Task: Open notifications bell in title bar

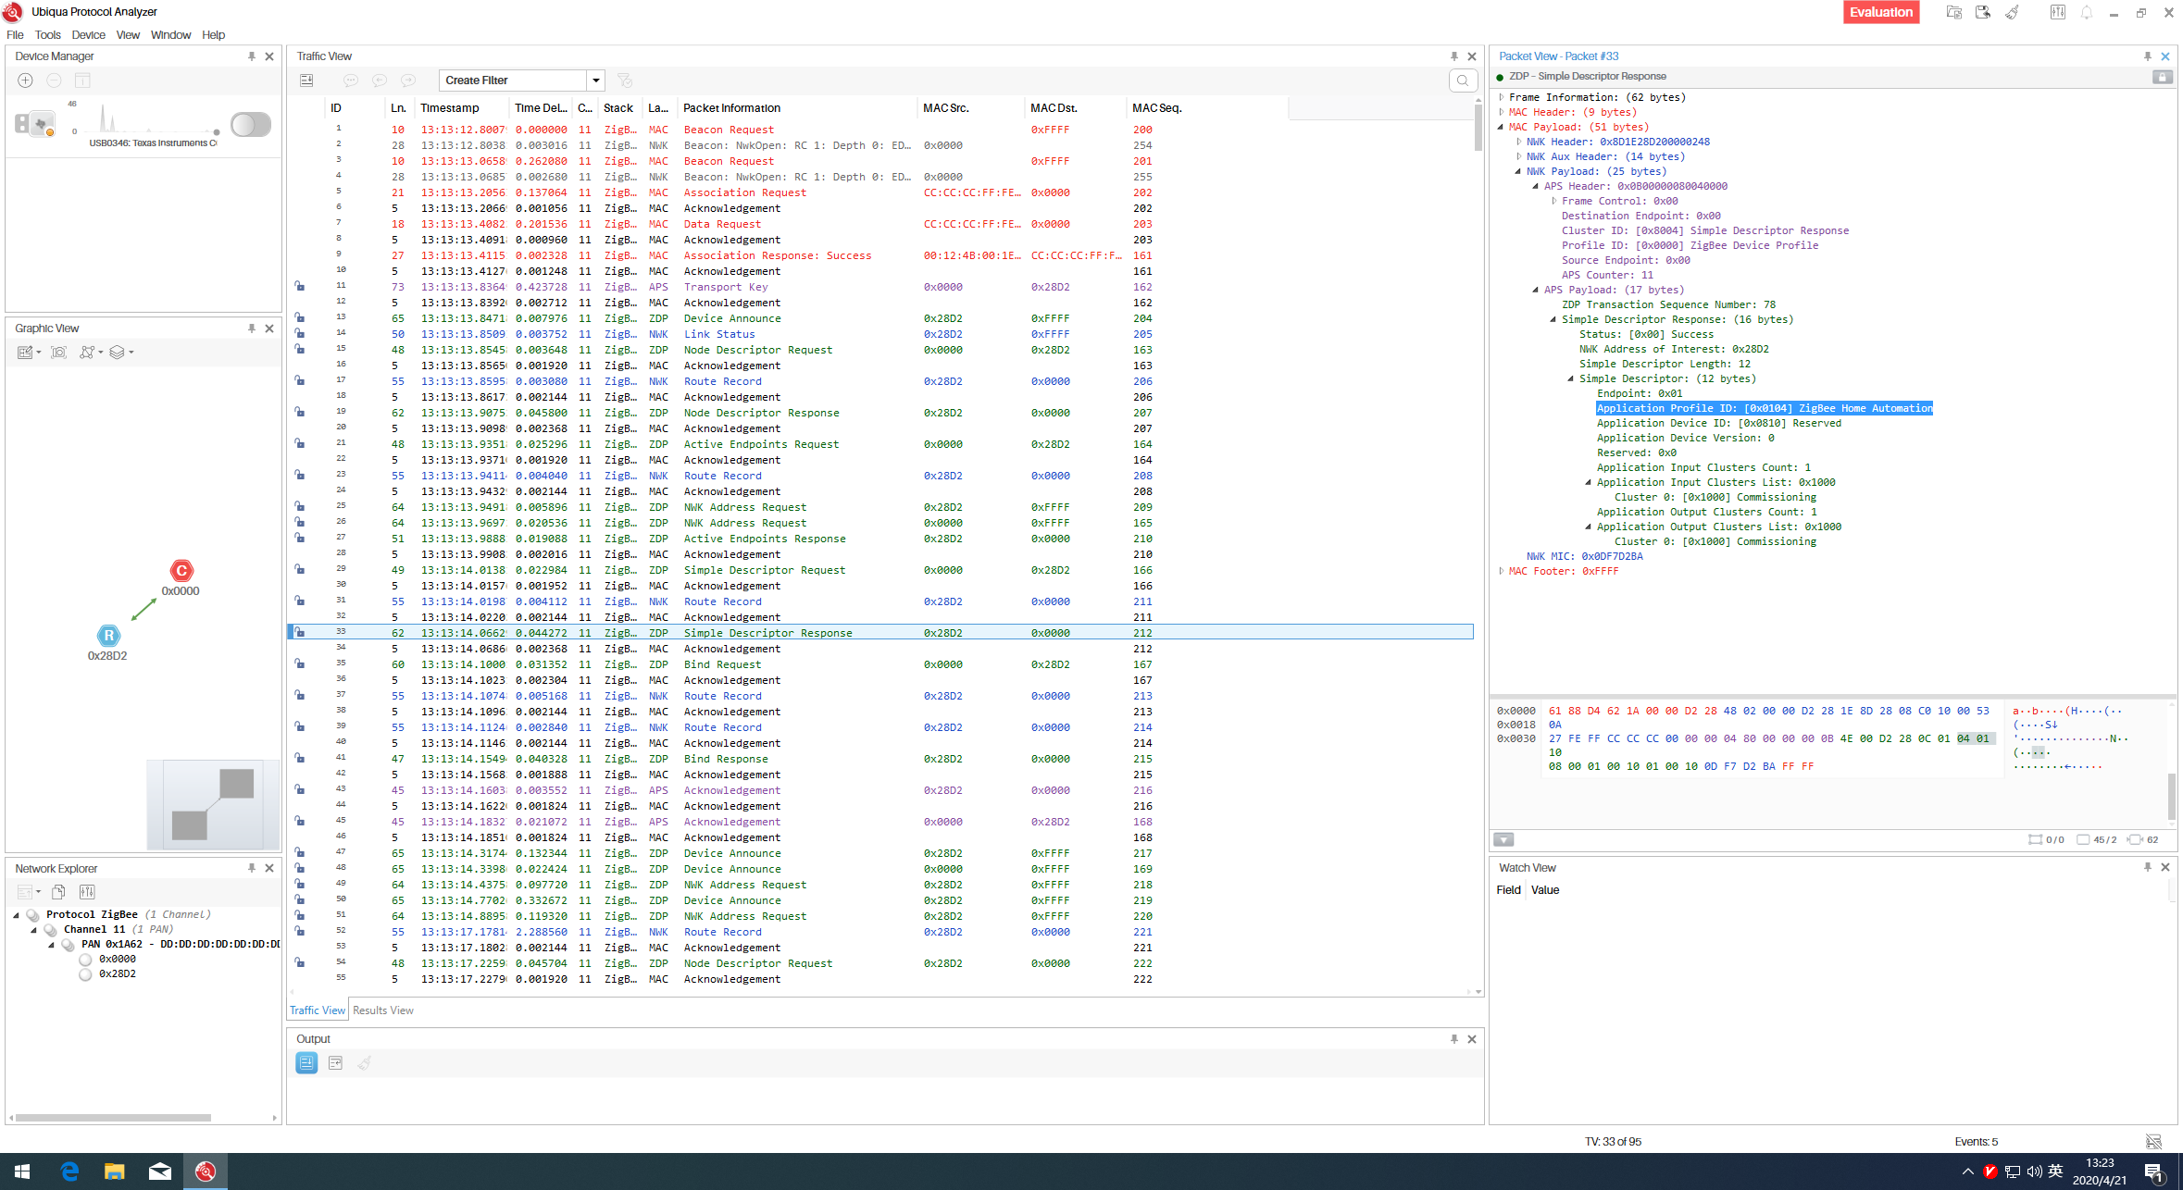Action: tap(2087, 13)
